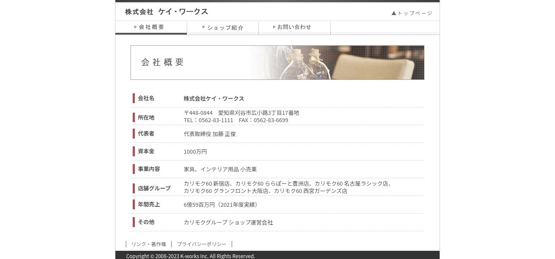Open the プライバシーポリシー footer link
555x259 pixels.
(201, 244)
